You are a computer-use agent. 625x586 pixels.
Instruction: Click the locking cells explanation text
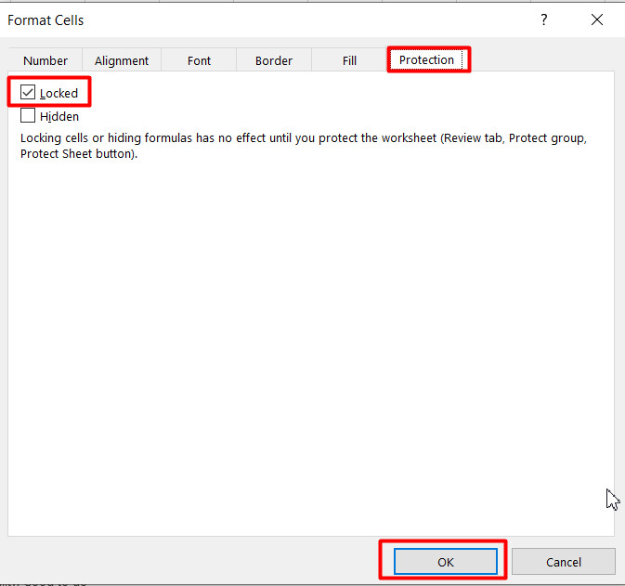click(304, 146)
